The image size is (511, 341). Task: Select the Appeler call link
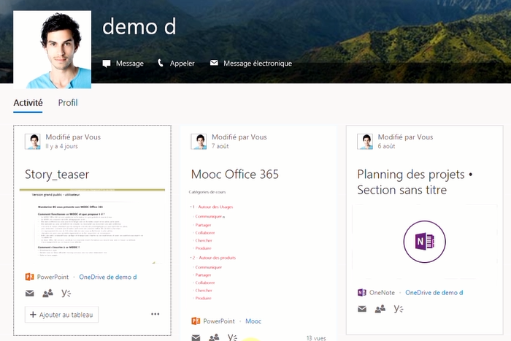pyautogui.click(x=182, y=64)
